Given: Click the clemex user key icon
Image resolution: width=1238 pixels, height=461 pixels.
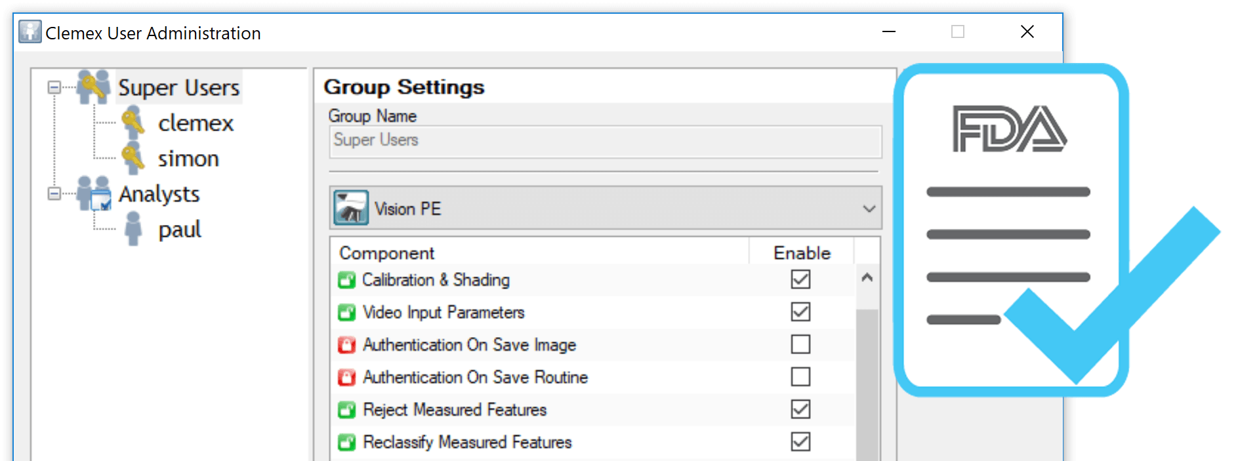Looking at the screenshot, I should tap(133, 123).
